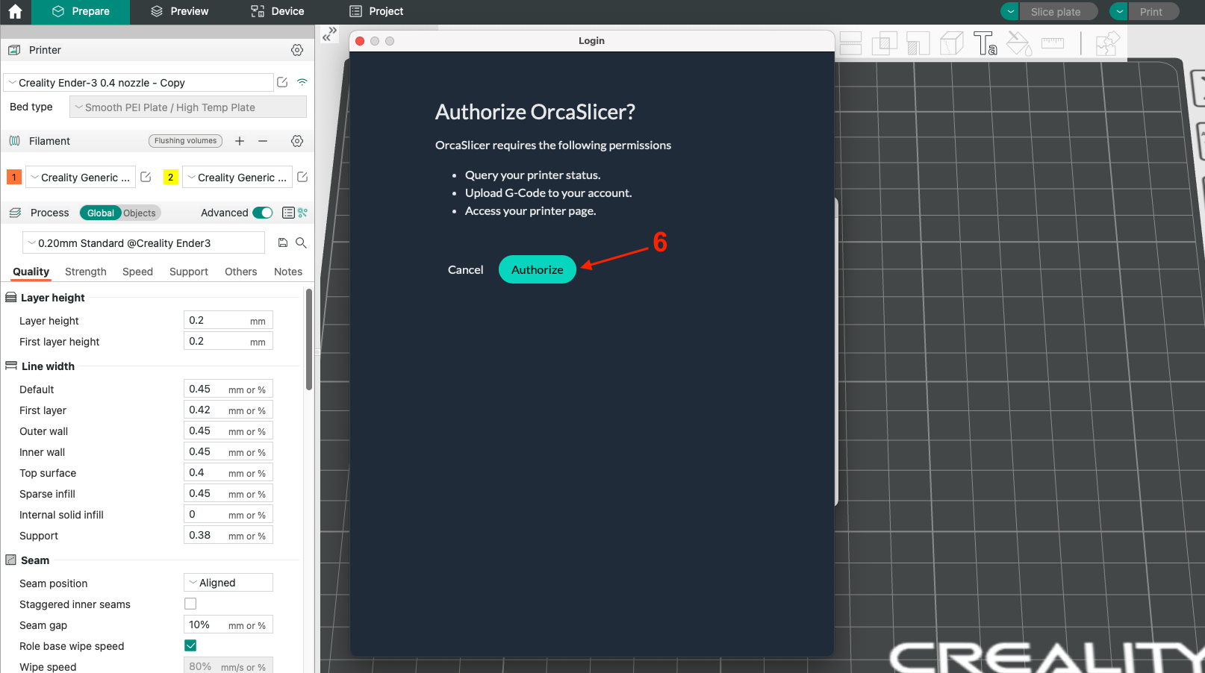Click the Seam gap 10% field

pyautogui.click(x=228, y=625)
